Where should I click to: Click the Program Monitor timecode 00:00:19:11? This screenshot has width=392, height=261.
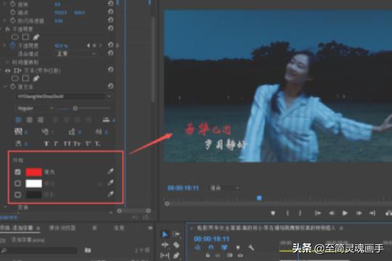coord(183,188)
